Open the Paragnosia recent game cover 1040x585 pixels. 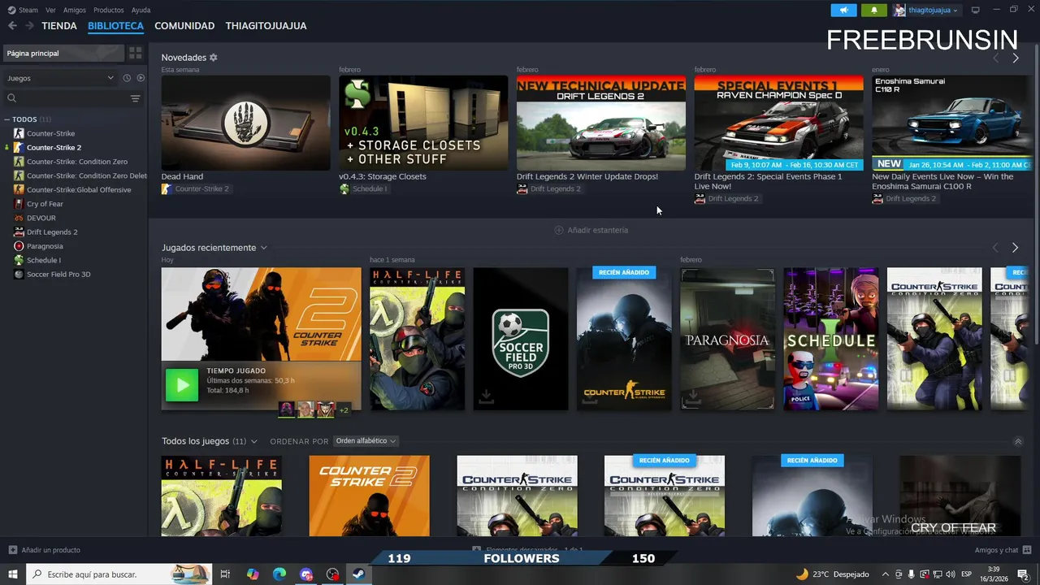(x=727, y=339)
